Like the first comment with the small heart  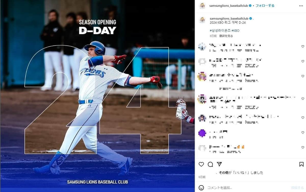pyautogui.click(x=303, y=46)
